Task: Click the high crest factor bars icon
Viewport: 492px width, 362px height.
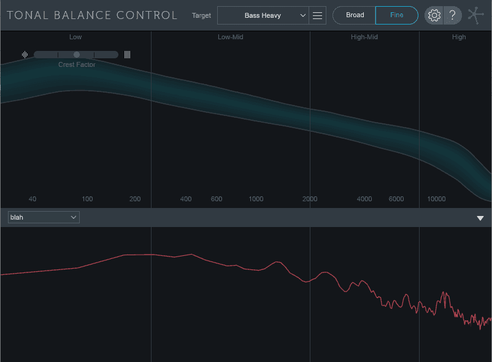Action: click(x=127, y=55)
